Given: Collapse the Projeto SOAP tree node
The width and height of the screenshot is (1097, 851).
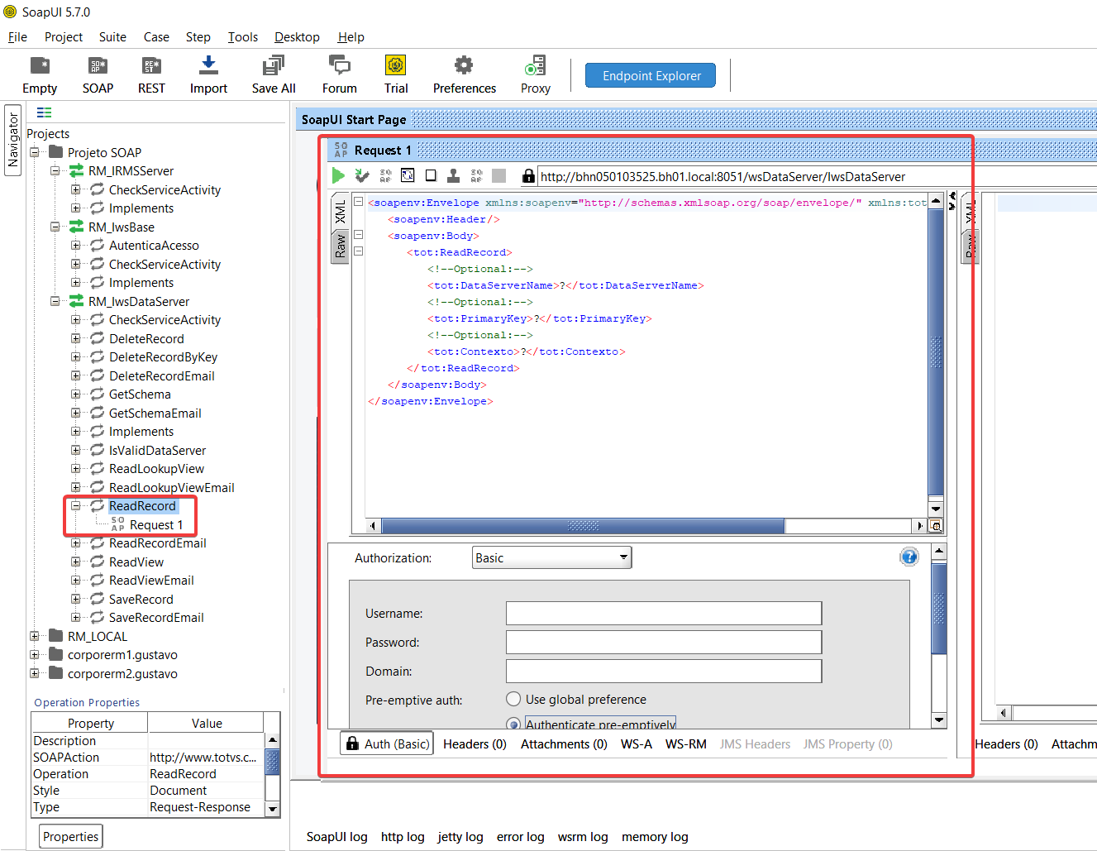Looking at the screenshot, I should (35, 152).
